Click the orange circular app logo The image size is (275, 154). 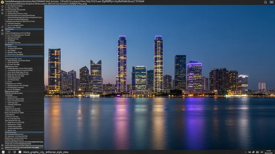tap(2, 2)
